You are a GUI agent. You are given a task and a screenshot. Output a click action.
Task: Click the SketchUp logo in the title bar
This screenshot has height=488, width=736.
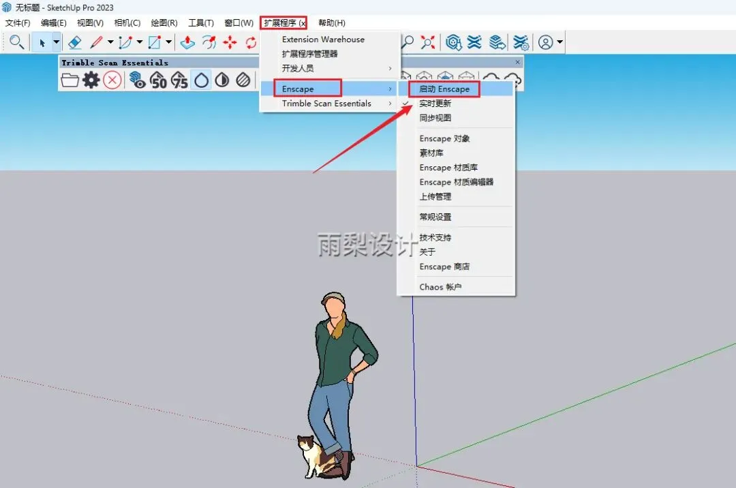pos(7,7)
